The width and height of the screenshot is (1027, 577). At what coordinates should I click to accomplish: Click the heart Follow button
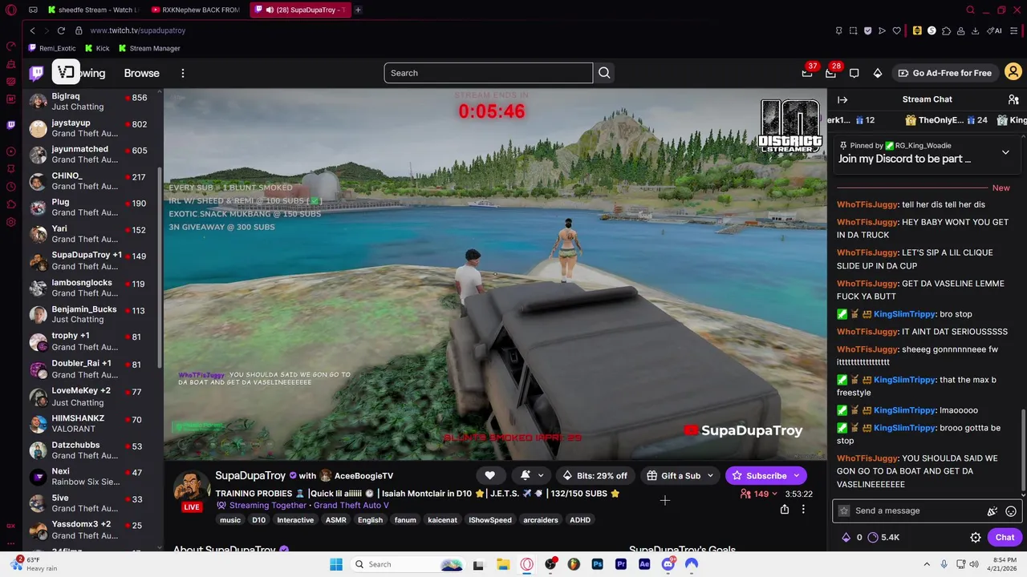[489, 475]
